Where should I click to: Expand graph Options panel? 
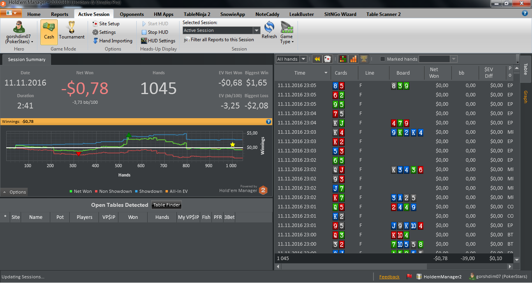click(x=14, y=192)
